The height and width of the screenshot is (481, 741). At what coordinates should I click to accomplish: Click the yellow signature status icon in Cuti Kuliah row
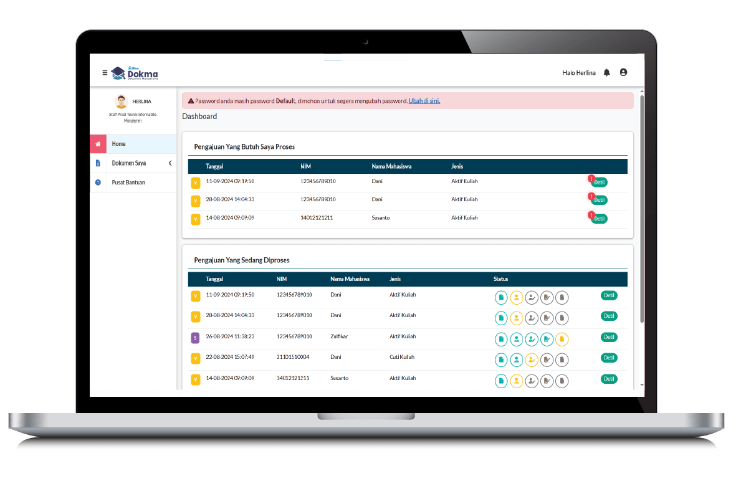pyautogui.click(x=532, y=360)
